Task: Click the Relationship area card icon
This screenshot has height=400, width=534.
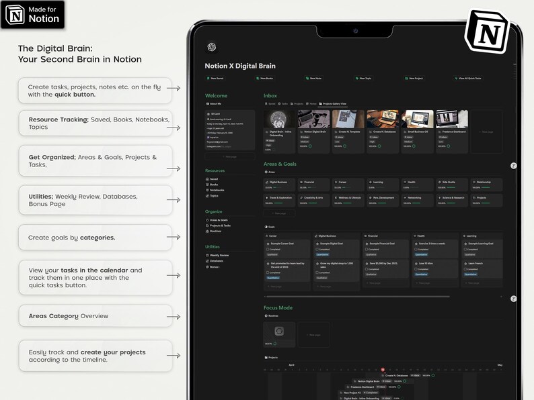Action: (474, 182)
